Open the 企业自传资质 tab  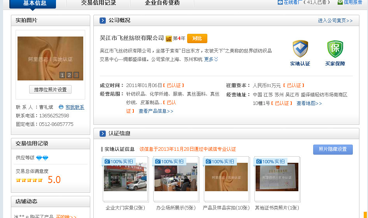point(162,3)
